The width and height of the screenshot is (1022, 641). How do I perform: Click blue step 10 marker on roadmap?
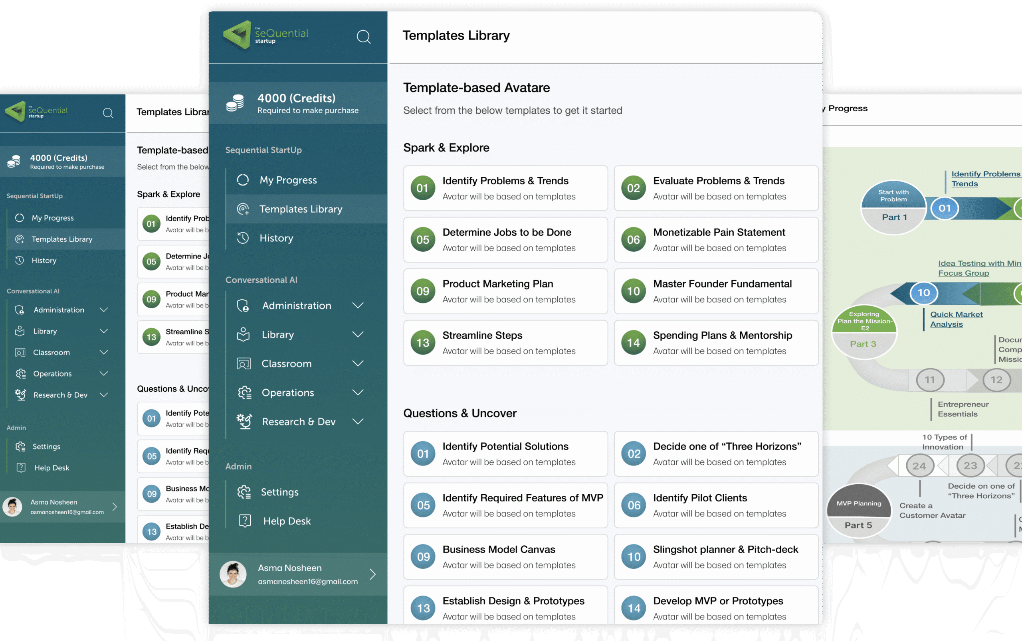pyautogui.click(x=923, y=293)
